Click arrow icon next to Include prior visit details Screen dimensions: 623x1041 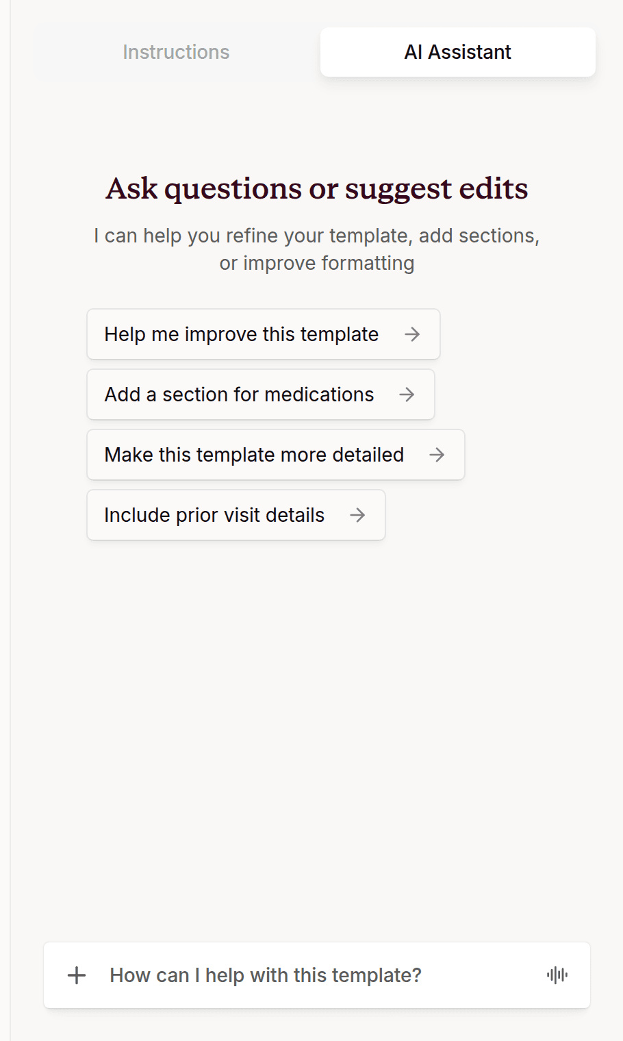357,515
